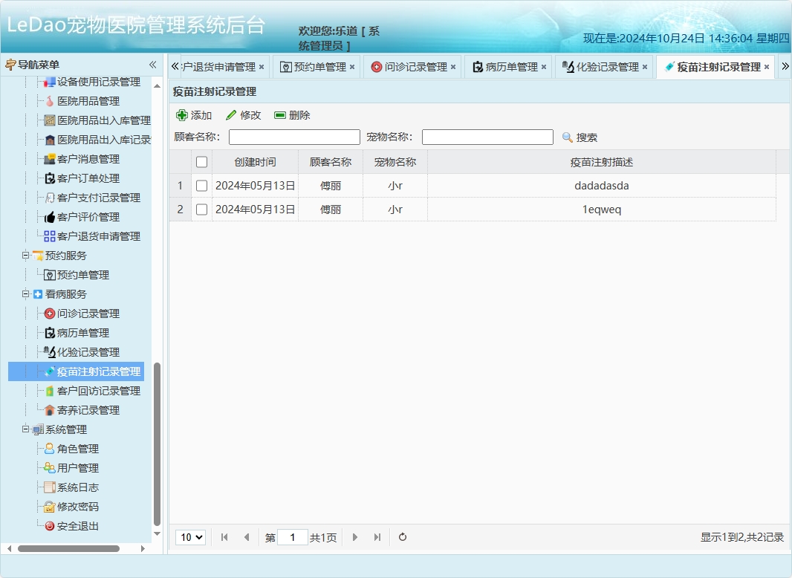
Task: Click the refresh icon in the pager bar
Action: [402, 537]
